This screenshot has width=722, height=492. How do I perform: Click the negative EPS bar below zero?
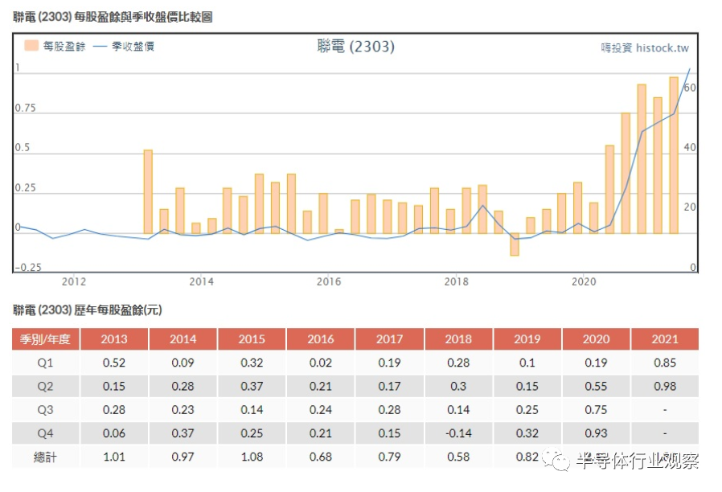[x=515, y=244]
